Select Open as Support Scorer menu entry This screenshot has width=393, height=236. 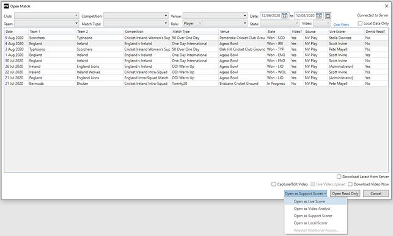point(316,216)
